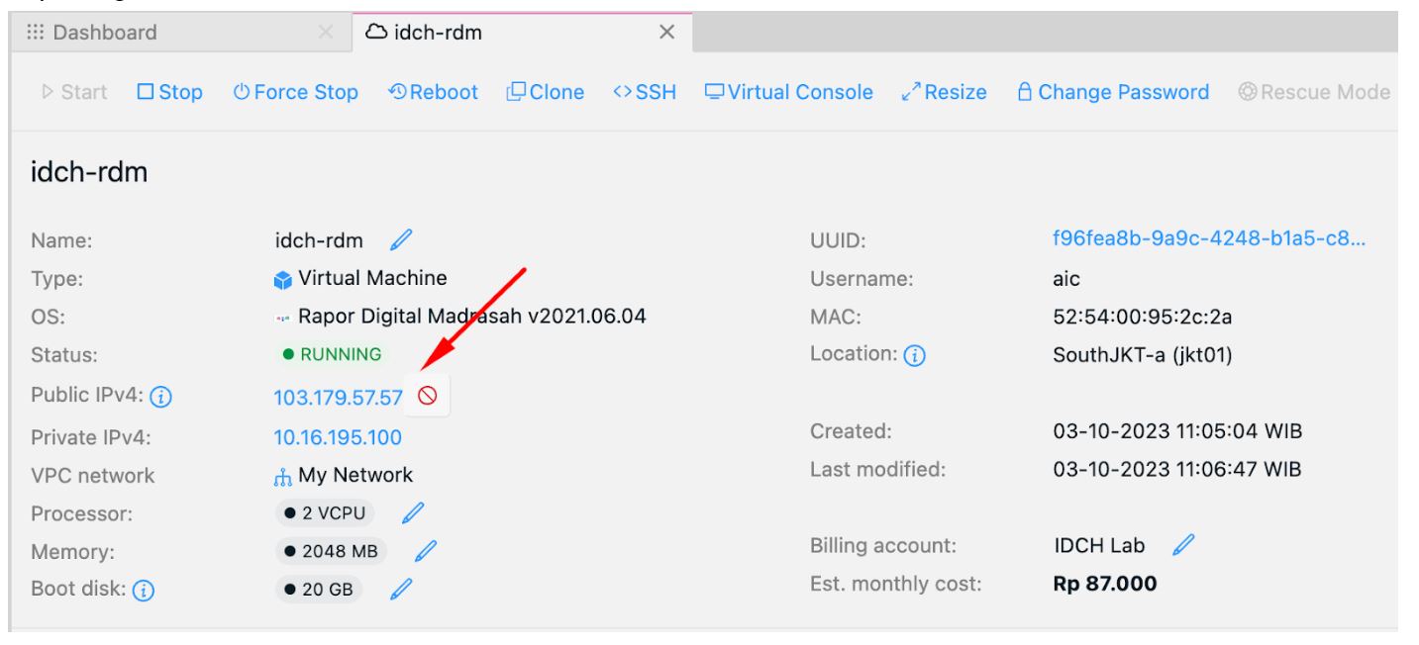Screen dimensions: 1419x645
Task: Click Location info icon
Action: point(915,355)
